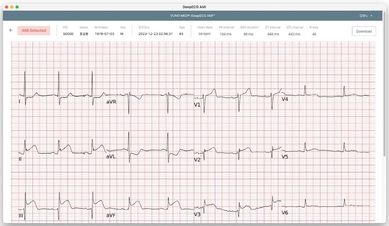Select the QT interval value 448 ms

pyautogui.click(x=273, y=34)
